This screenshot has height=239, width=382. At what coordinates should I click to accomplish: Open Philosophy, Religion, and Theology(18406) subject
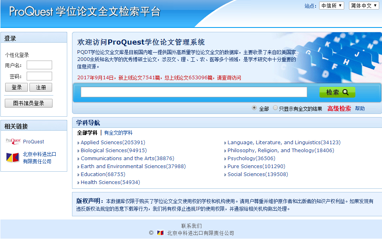pyautogui.click(x=281, y=151)
